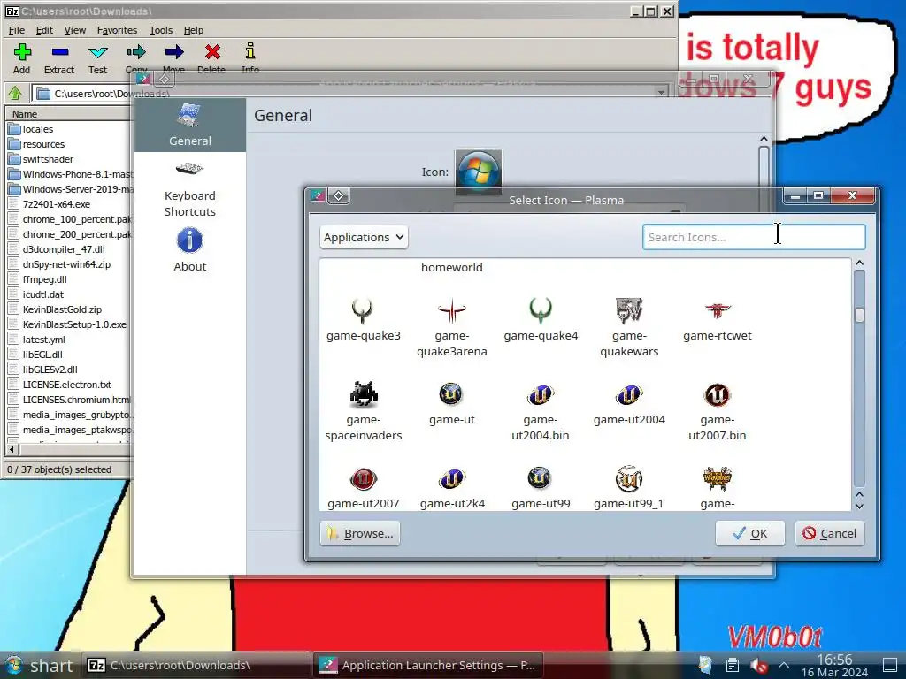Viewport: 906px width, 679px height.
Task: Open the About page in settings sidebar
Action: pyautogui.click(x=189, y=250)
